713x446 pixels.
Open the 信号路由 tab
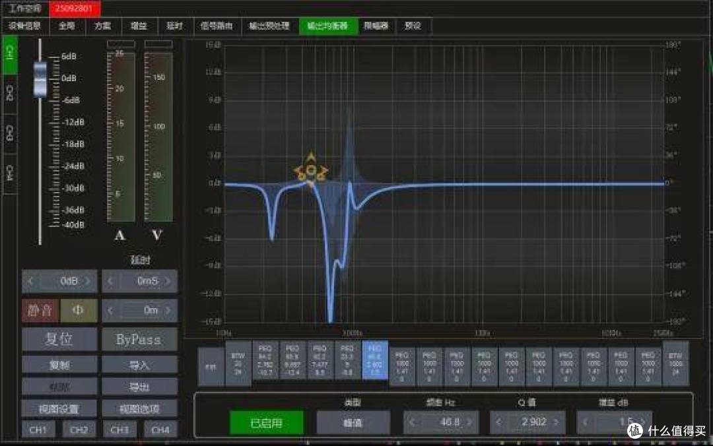[x=217, y=26]
